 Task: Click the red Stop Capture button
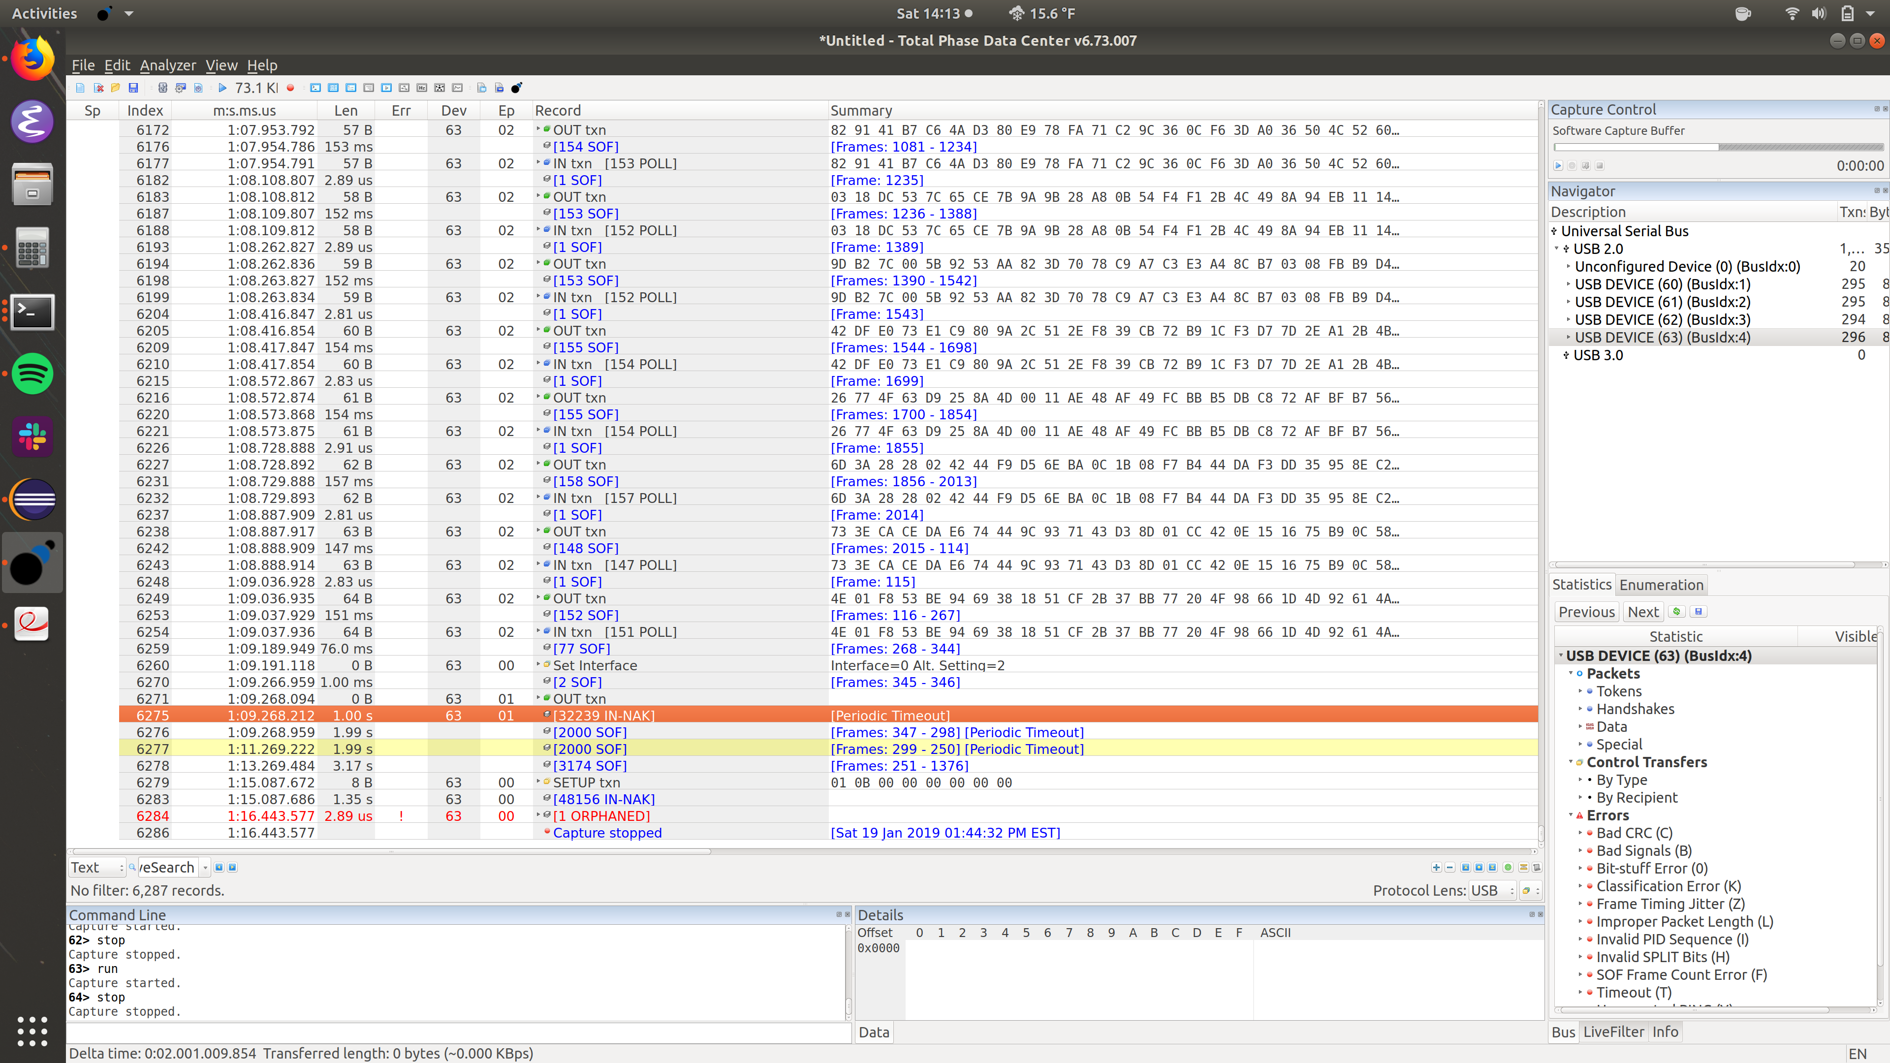point(290,88)
